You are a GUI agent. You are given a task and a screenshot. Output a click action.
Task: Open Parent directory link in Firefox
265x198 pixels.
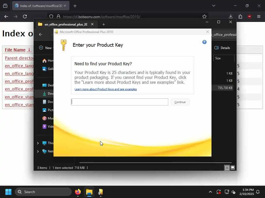tap(19, 58)
